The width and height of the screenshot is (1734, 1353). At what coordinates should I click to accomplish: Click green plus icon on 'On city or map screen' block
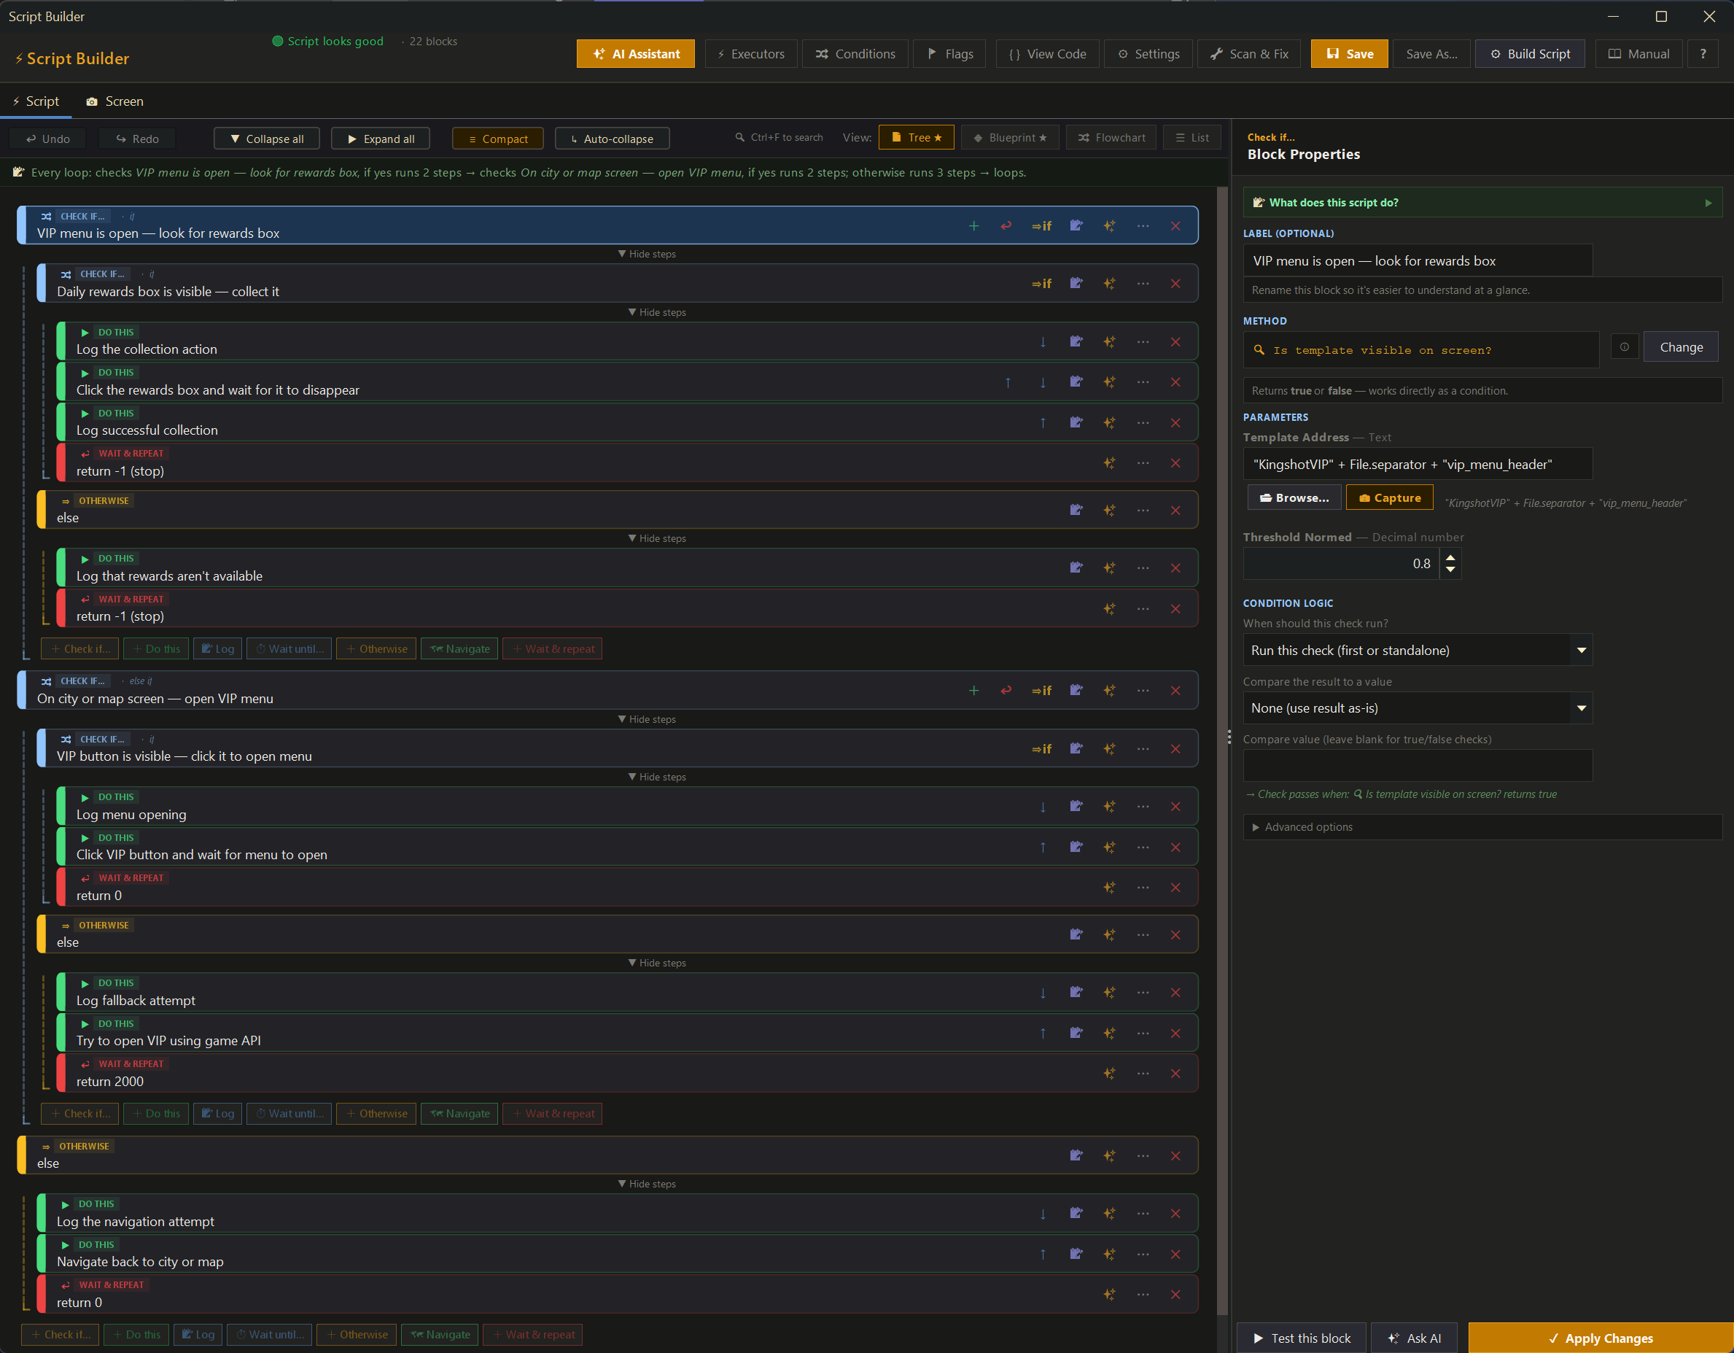(x=973, y=691)
